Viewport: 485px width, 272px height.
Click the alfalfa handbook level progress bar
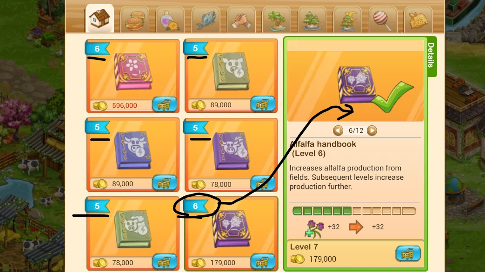354,211
